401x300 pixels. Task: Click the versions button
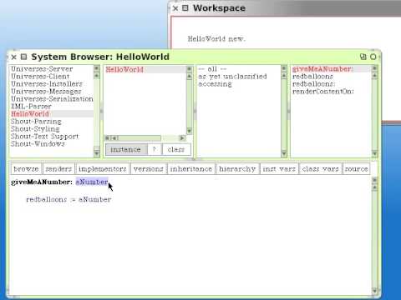click(x=149, y=168)
